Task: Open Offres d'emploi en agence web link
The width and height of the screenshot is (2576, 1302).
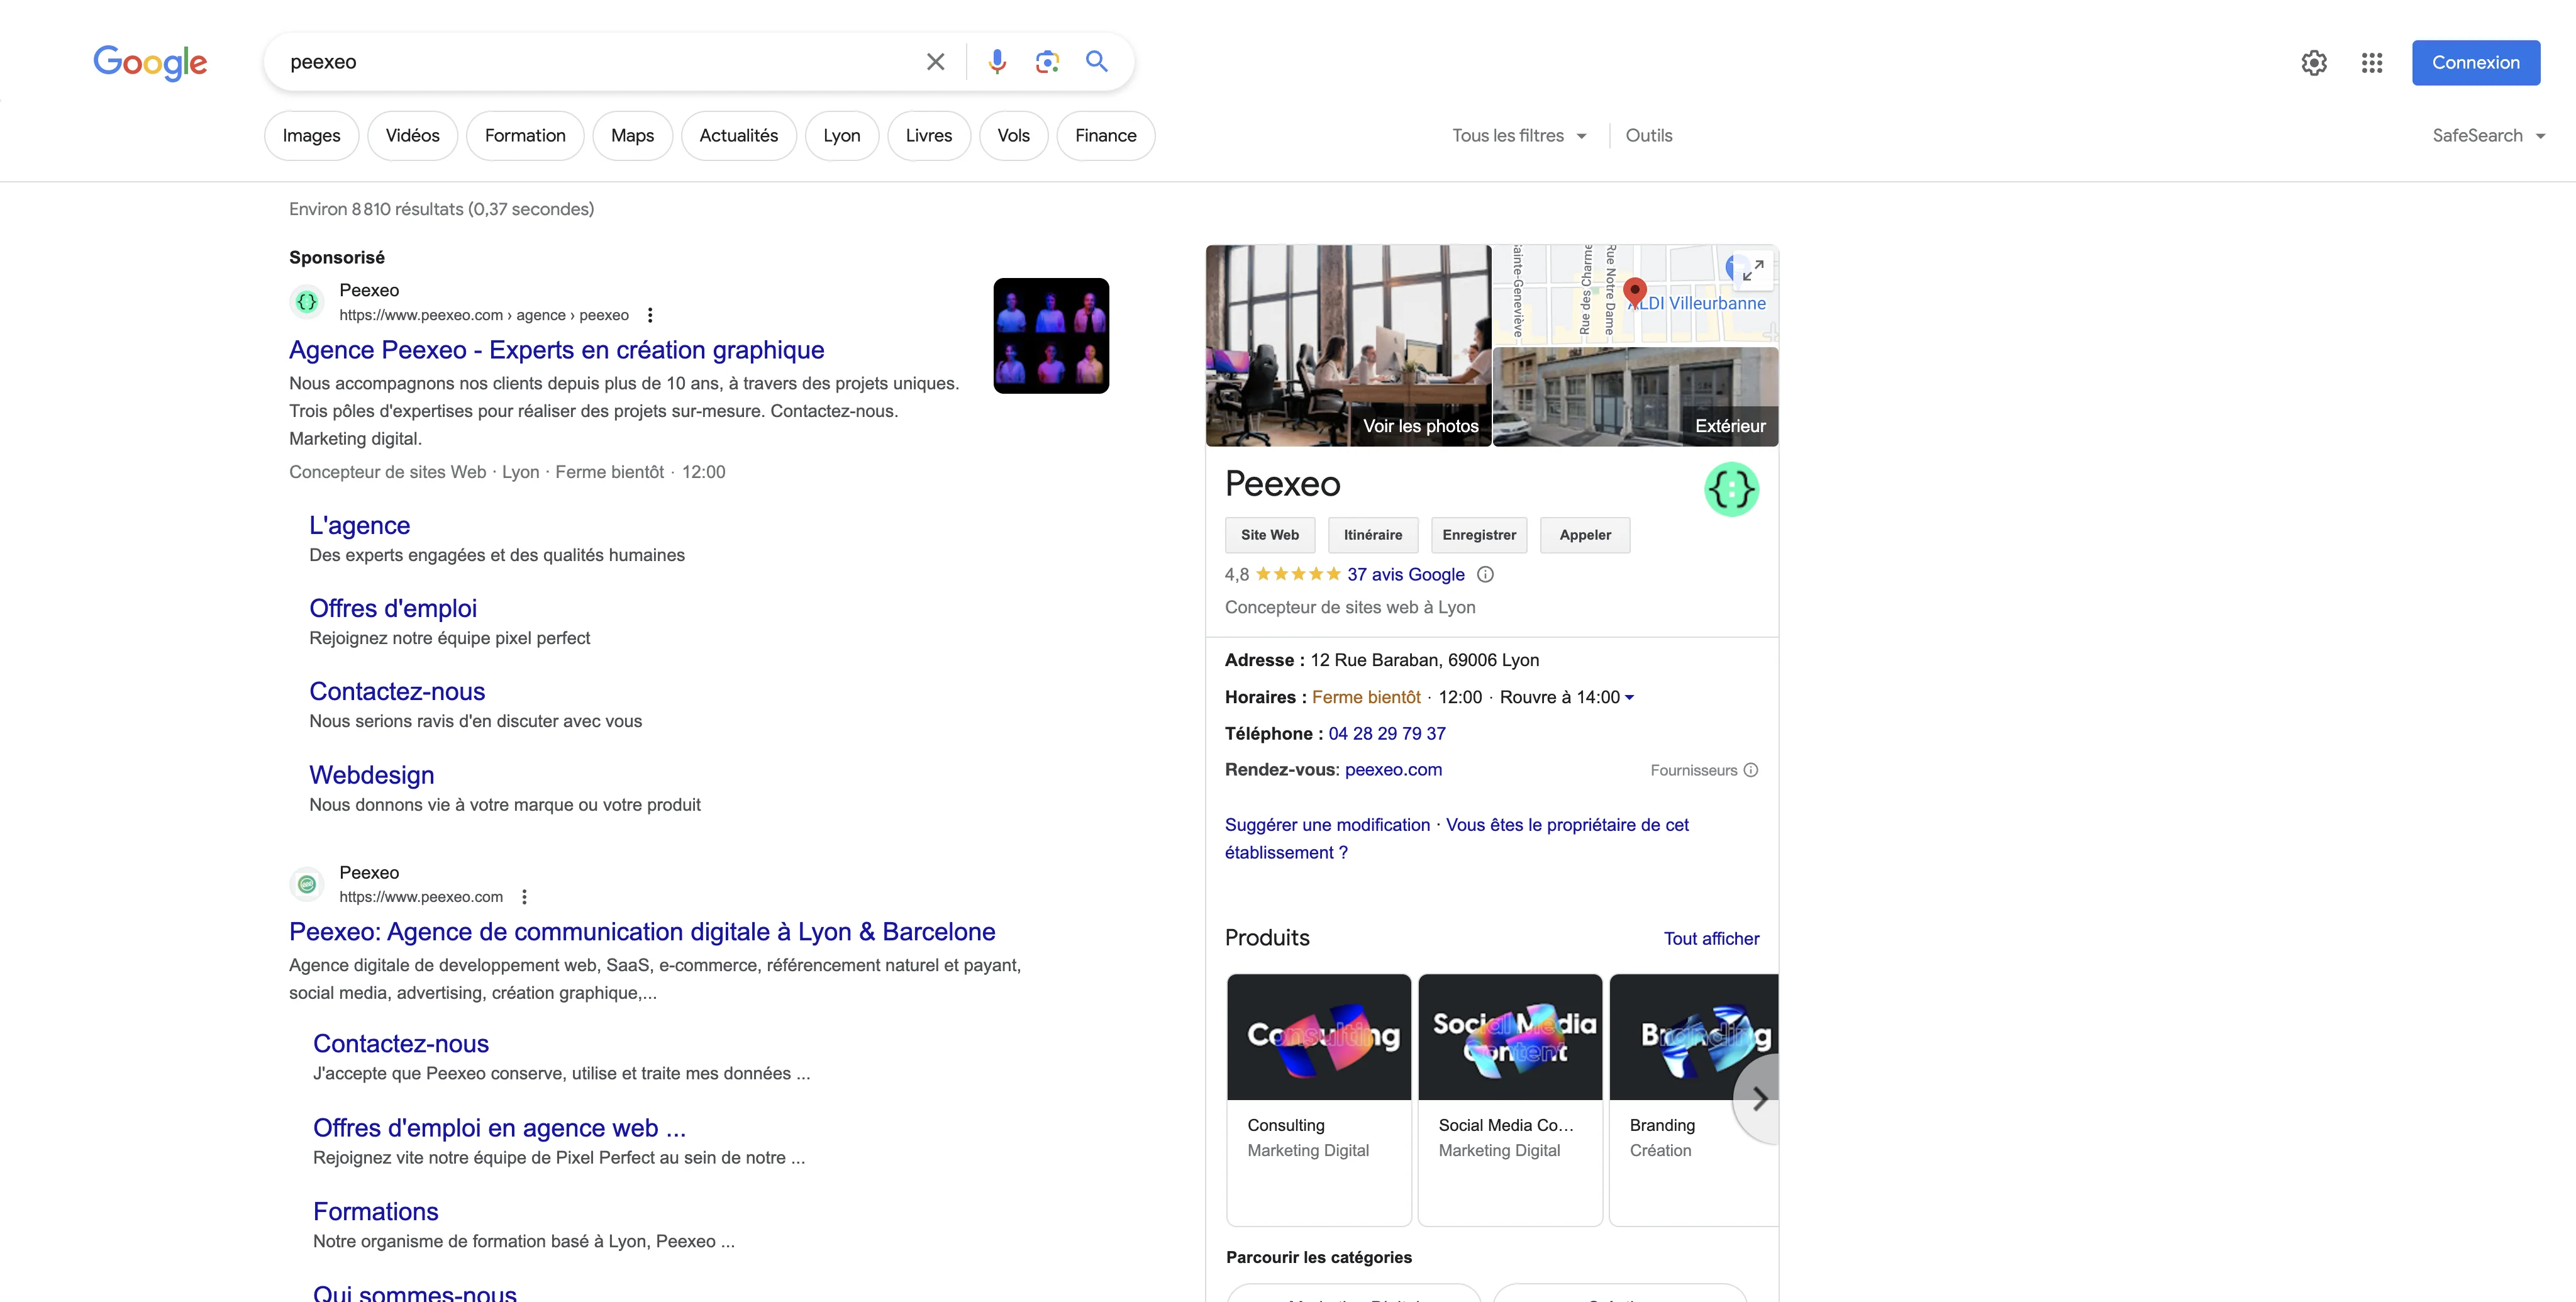Action: coord(499,1128)
